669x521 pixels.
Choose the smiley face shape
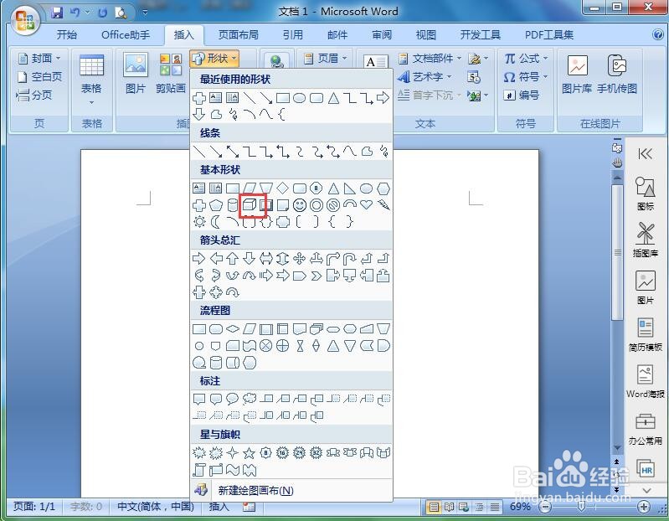click(300, 205)
